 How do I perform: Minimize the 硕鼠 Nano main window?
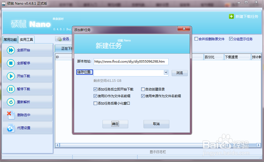(239, 2)
